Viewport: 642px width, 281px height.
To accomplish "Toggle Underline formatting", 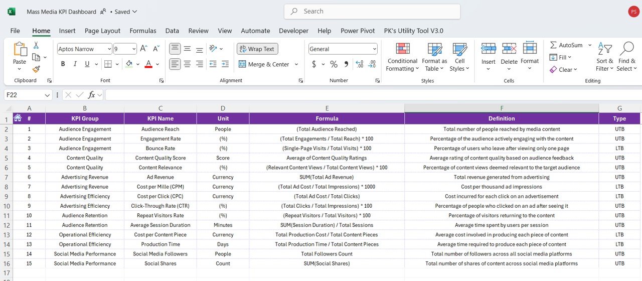I will click(x=88, y=64).
